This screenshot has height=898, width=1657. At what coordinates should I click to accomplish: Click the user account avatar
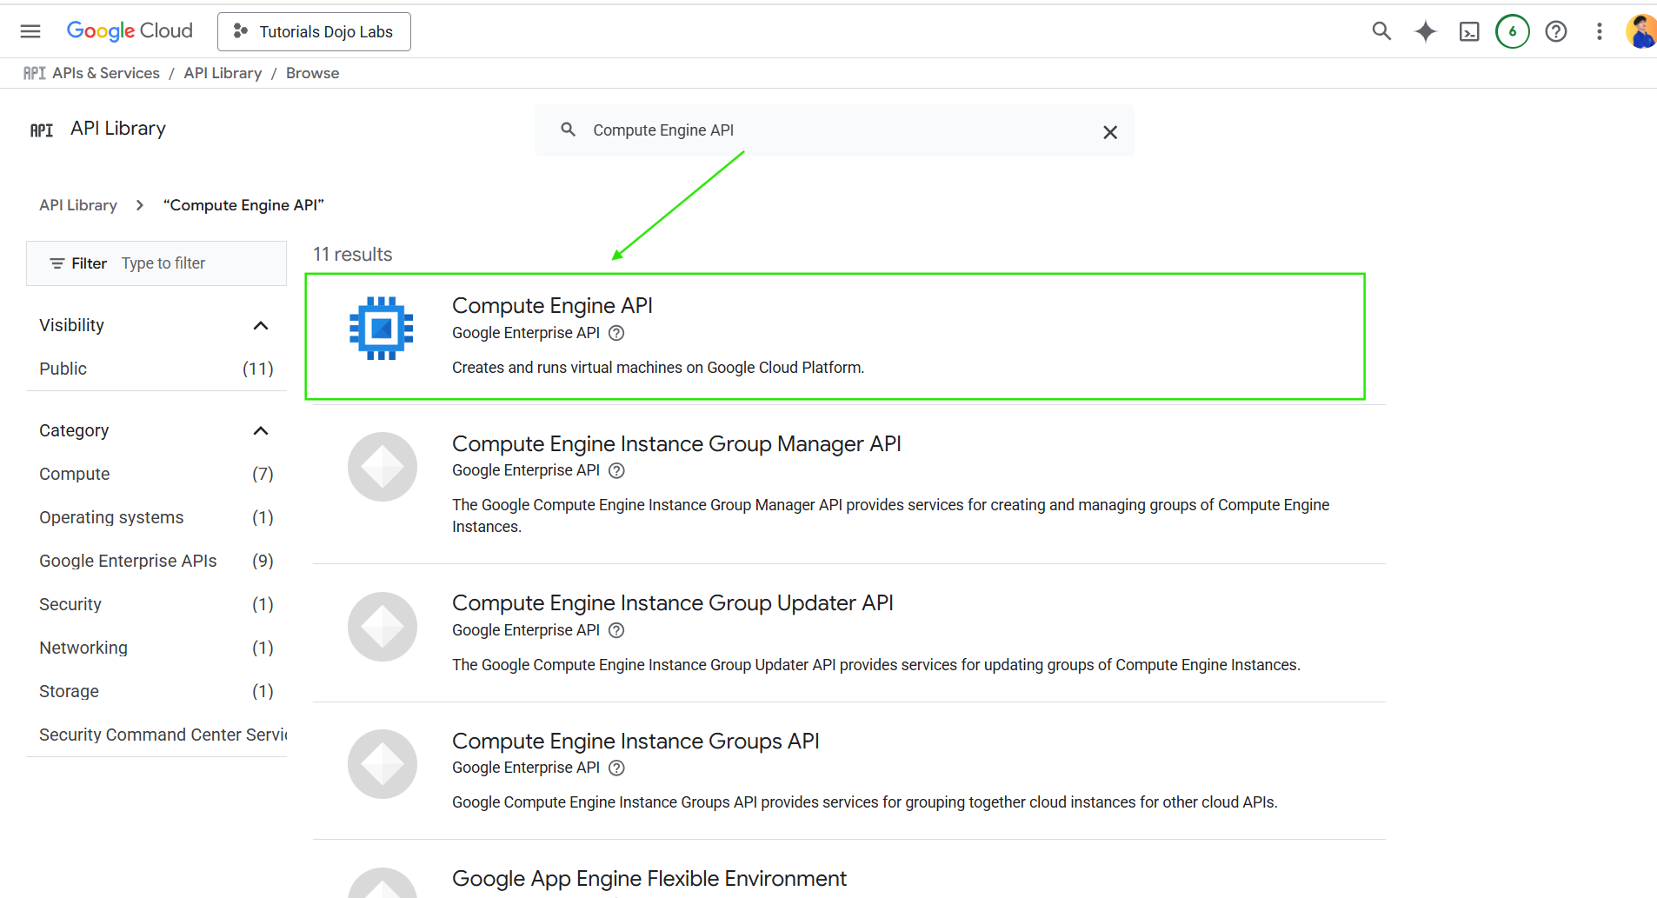pyautogui.click(x=1641, y=31)
